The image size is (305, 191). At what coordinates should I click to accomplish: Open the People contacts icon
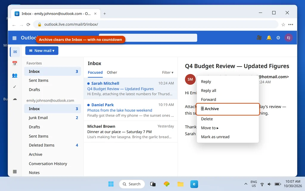click(x=15, y=76)
